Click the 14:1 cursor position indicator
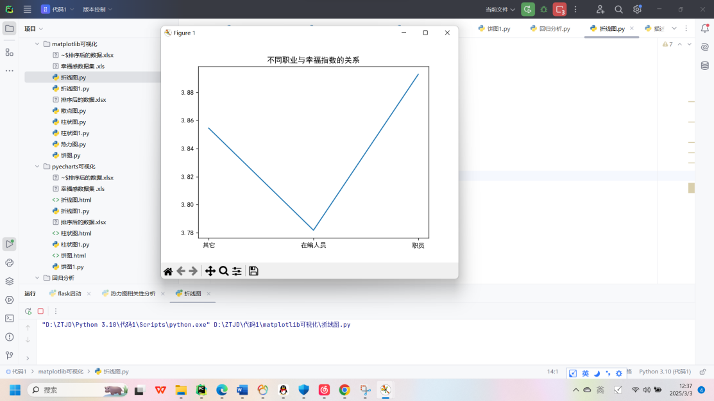 pyautogui.click(x=552, y=372)
